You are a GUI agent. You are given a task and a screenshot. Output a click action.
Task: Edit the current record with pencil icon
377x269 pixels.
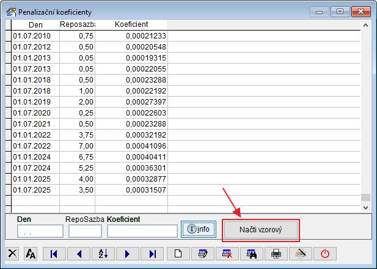tap(203, 254)
